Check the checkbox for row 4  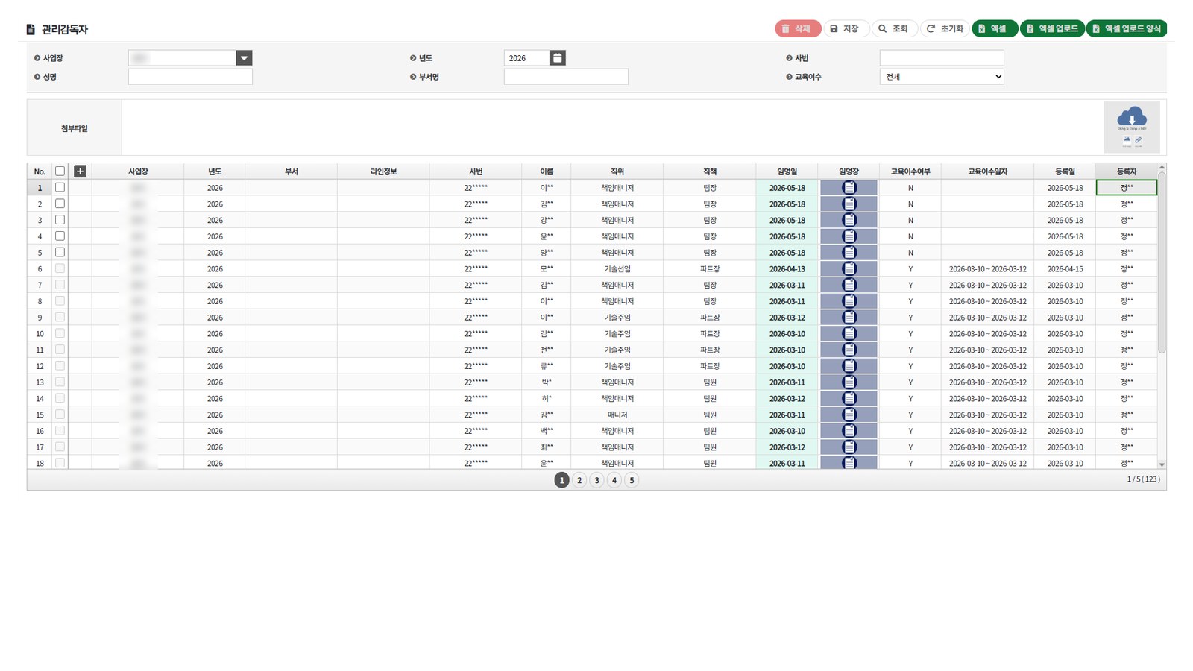60,236
